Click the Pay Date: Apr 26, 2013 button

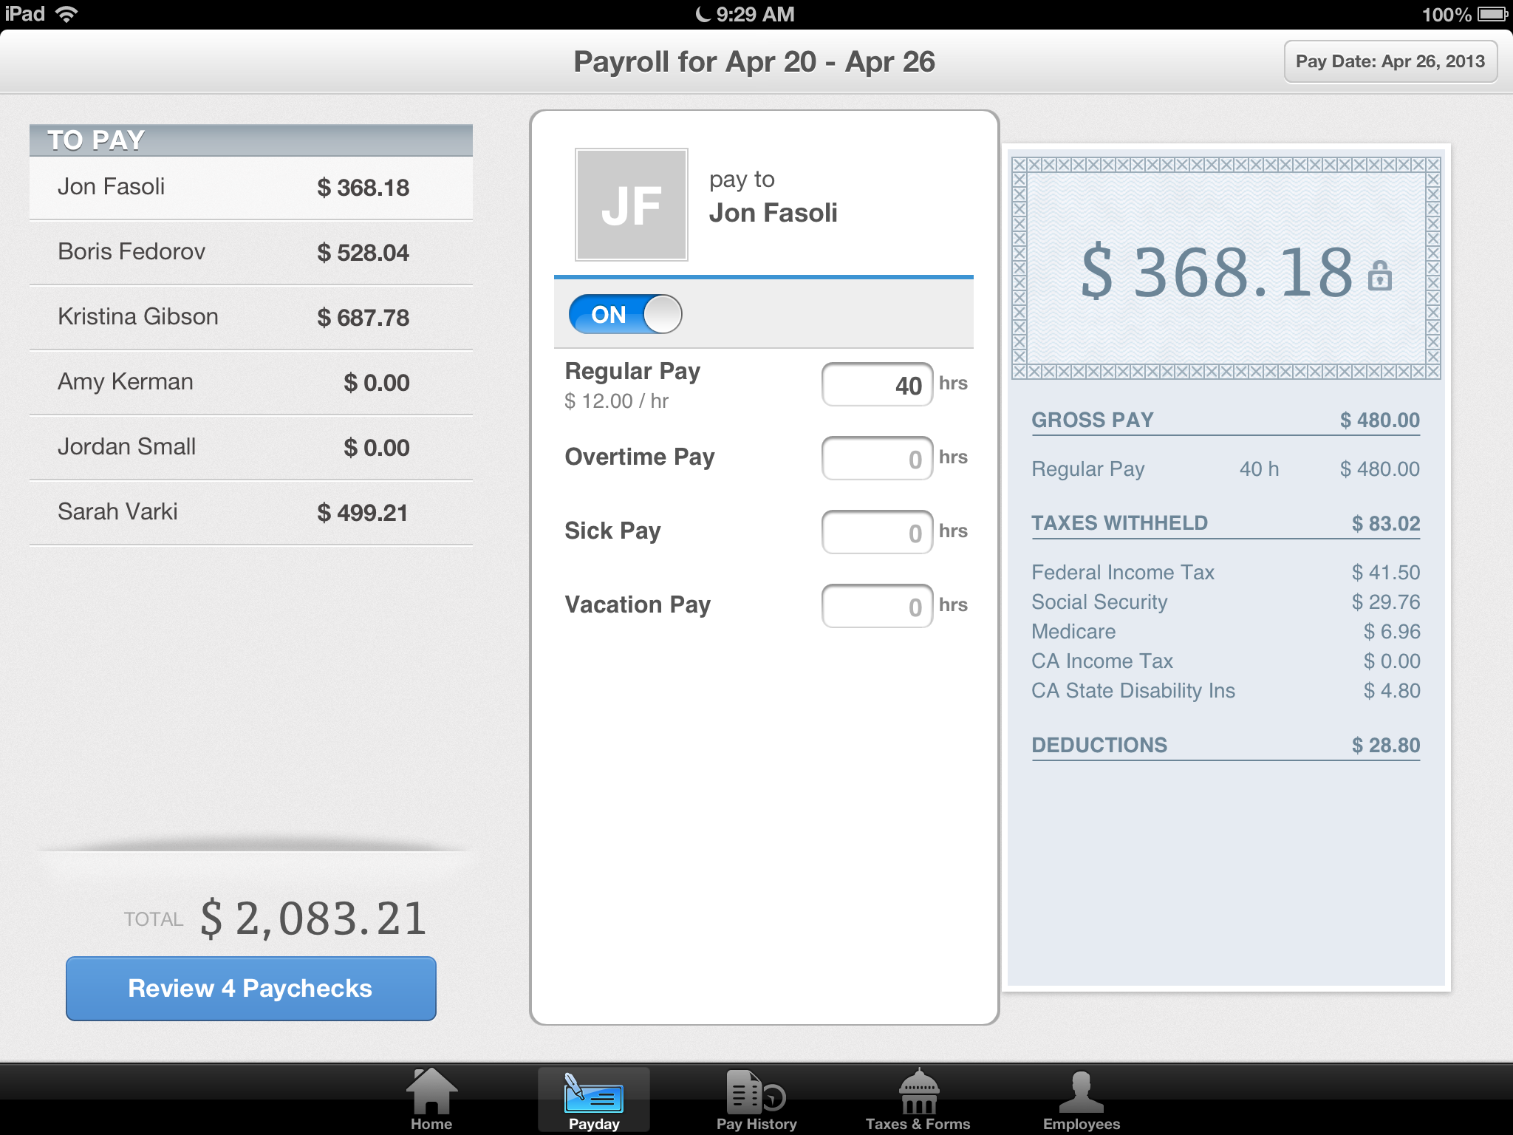pyautogui.click(x=1390, y=61)
